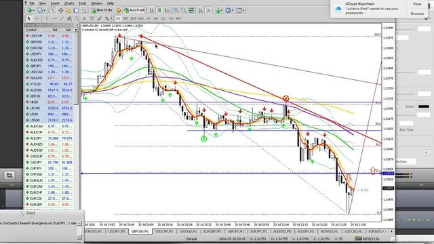This screenshot has height=244, width=434.
Task: Select the M1 timeframe
Action: (x=118, y=18)
